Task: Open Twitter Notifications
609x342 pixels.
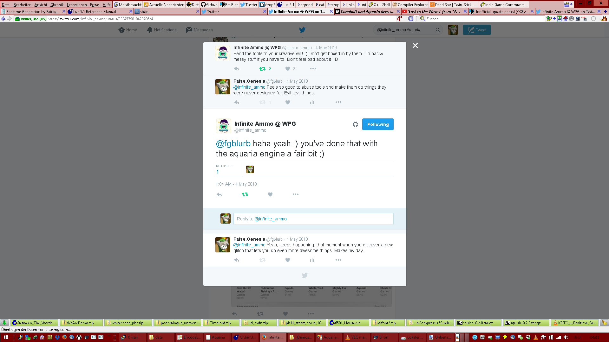Action: (161, 30)
